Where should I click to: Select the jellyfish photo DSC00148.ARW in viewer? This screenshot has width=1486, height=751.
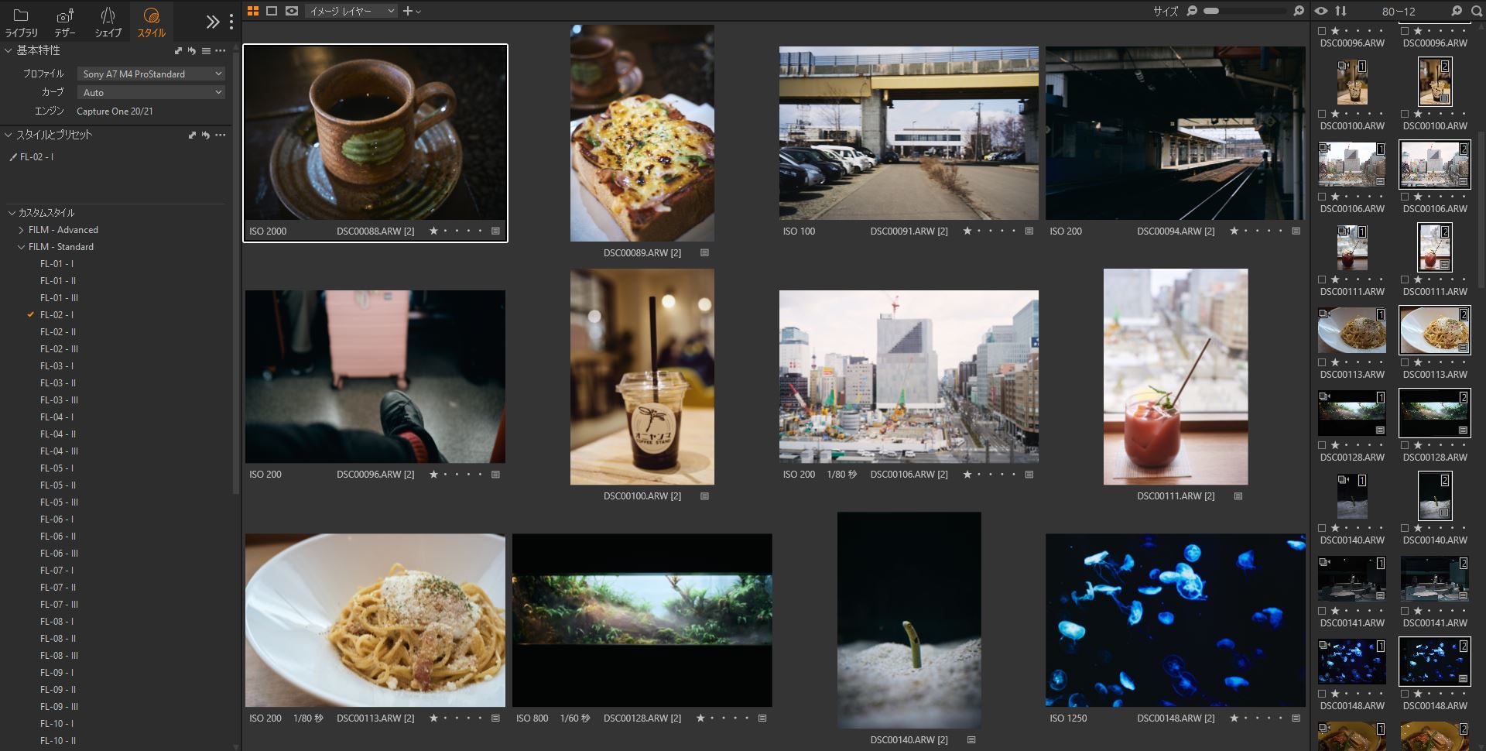pos(1175,620)
